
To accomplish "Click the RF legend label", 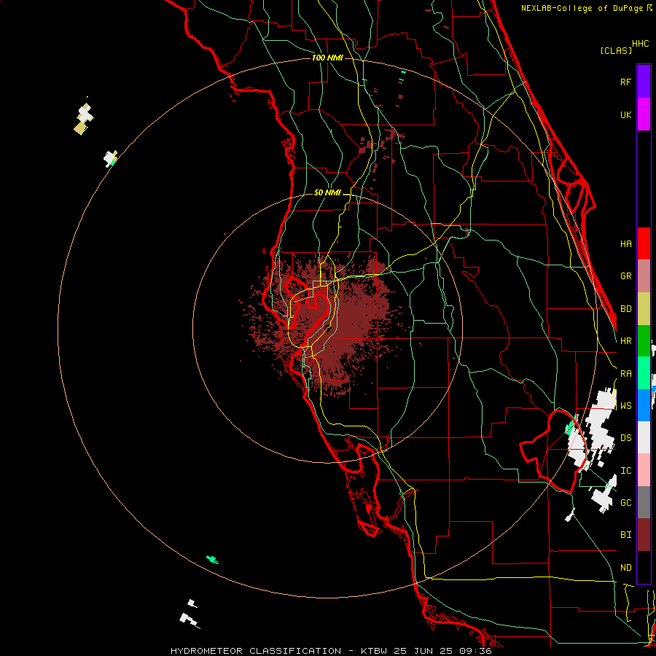I will point(625,82).
